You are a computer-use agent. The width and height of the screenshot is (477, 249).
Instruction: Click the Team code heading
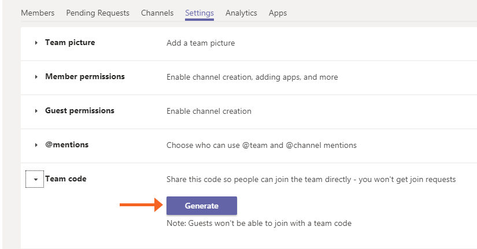(x=66, y=179)
